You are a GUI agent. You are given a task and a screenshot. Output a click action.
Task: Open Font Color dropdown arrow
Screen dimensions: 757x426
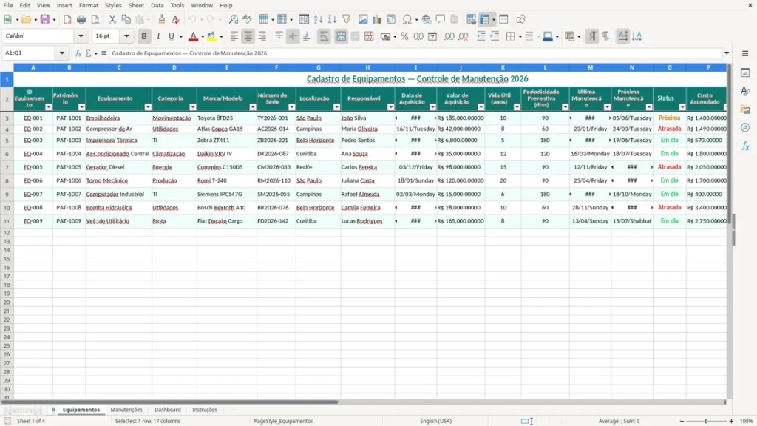pyautogui.click(x=203, y=37)
